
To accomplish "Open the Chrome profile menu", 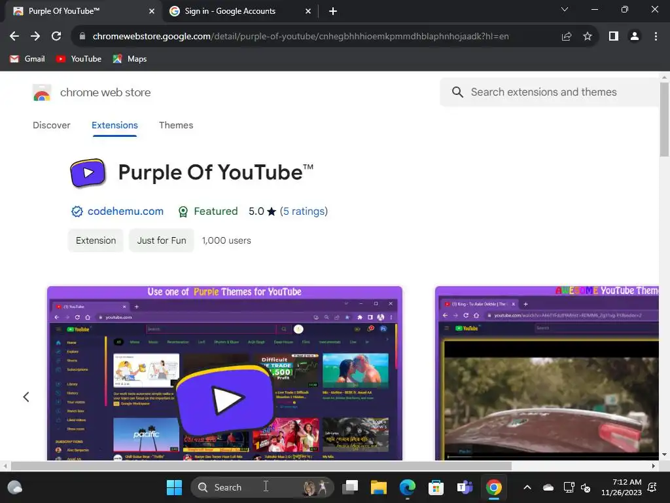I will click(x=635, y=37).
